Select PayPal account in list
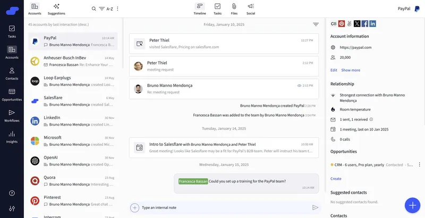Viewport: 425px width, 218px height. tap(73, 41)
